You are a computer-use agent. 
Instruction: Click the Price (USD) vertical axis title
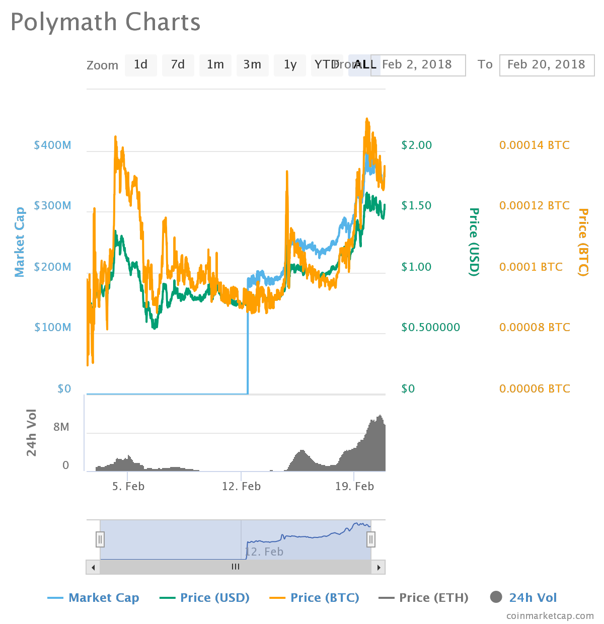coord(474,242)
